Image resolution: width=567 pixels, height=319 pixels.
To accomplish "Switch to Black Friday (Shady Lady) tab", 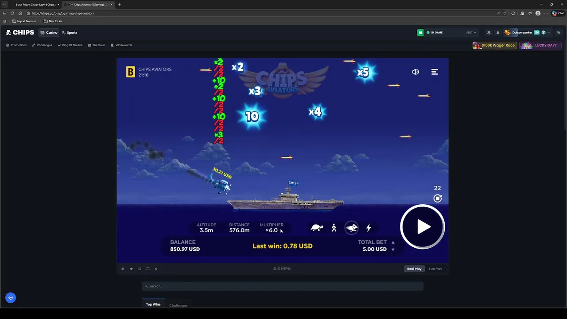I will (x=35, y=4).
